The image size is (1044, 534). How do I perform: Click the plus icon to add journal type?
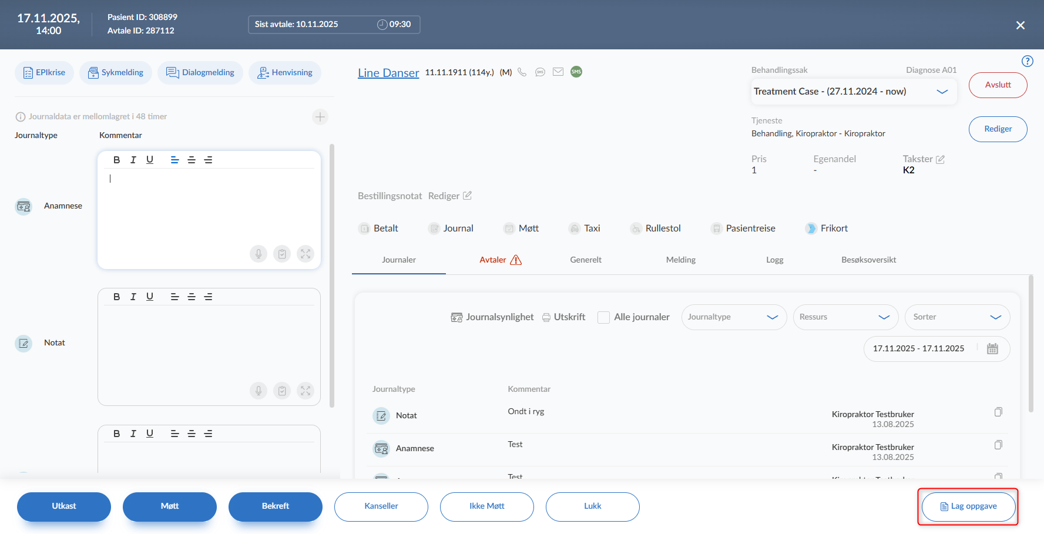(320, 117)
